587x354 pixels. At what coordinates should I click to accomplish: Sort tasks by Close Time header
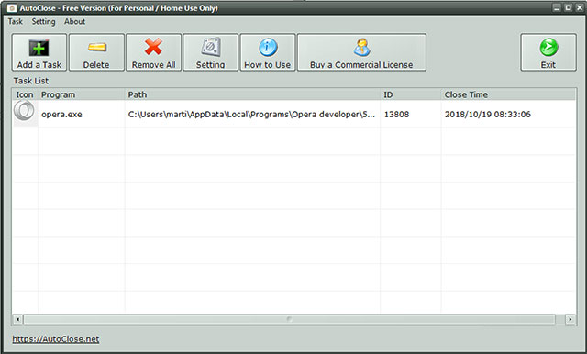click(508, 94)
